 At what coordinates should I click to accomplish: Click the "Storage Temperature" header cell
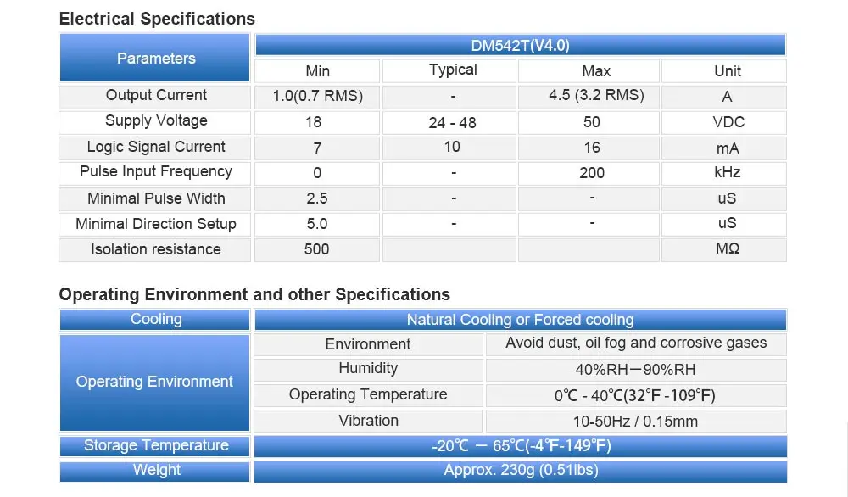click(155, 446)
